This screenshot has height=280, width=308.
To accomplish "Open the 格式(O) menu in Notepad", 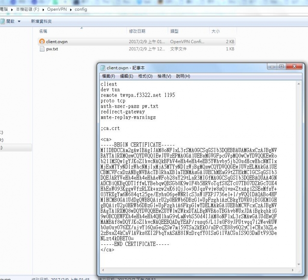I will [x=145, y=76].
